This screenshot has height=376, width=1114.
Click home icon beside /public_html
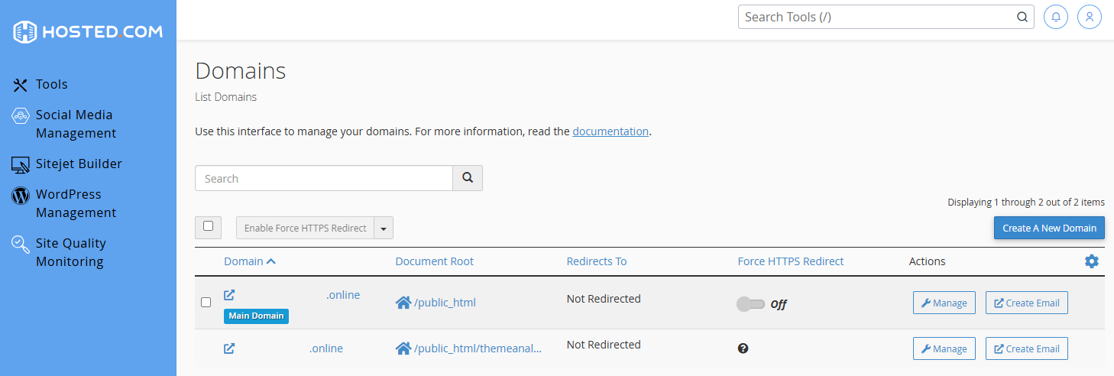(x=403, y=303)
